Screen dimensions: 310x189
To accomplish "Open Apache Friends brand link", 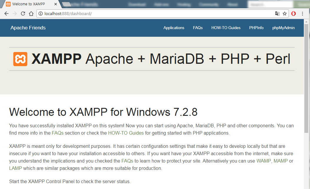I will 28,28.
